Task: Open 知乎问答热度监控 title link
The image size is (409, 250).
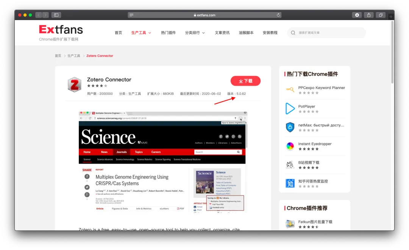Action: point(313,181)
